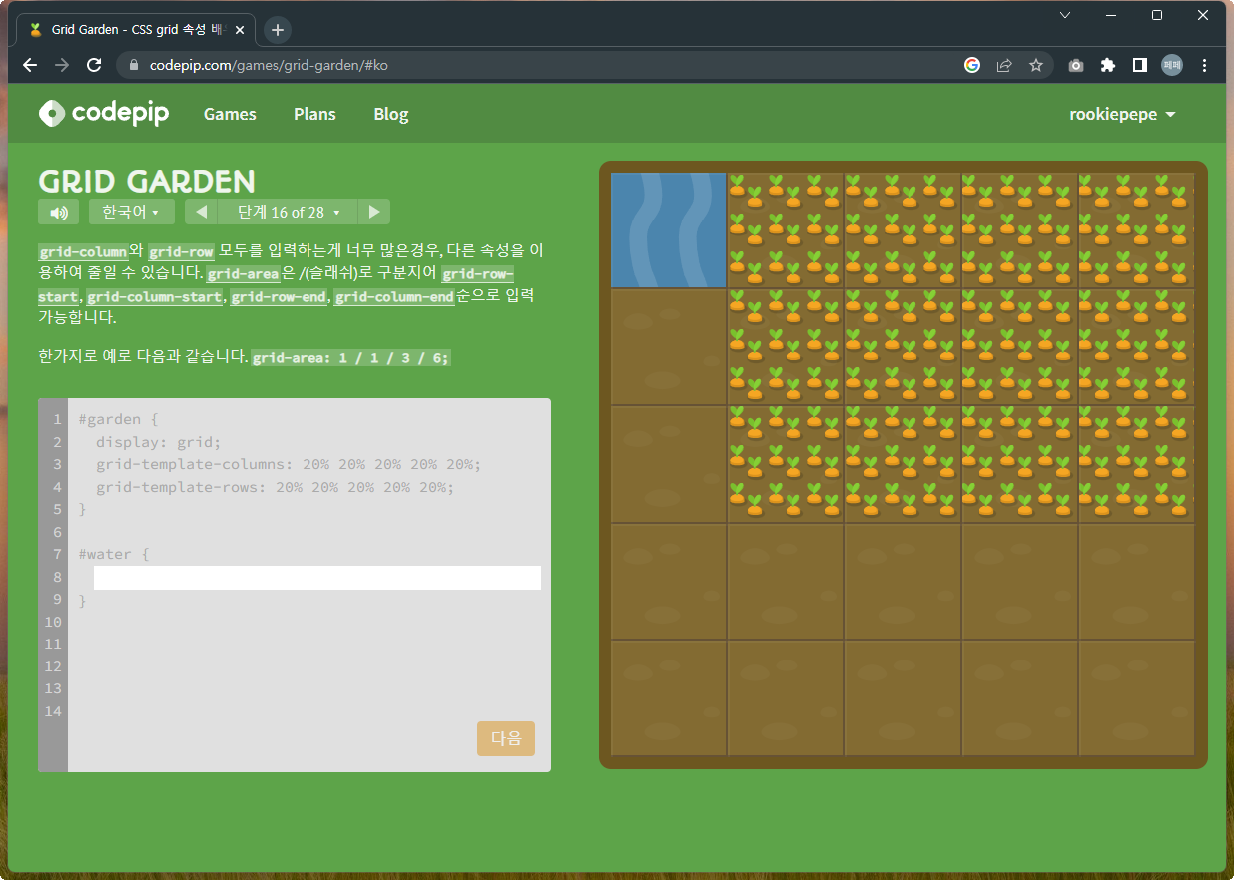Click the grid-row-end keyword in instructions
The height and width of the screenshot is (880, 1234).
279,297
